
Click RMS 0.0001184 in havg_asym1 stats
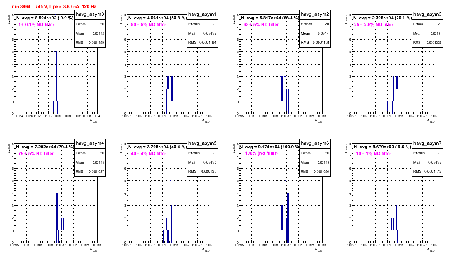(202, 42)
